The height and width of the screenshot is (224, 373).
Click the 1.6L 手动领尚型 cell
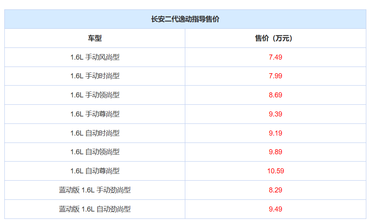[95, 95]
